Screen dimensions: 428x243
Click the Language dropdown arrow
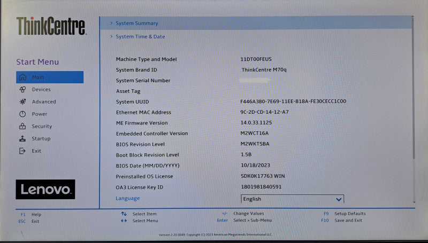point(339,199)
